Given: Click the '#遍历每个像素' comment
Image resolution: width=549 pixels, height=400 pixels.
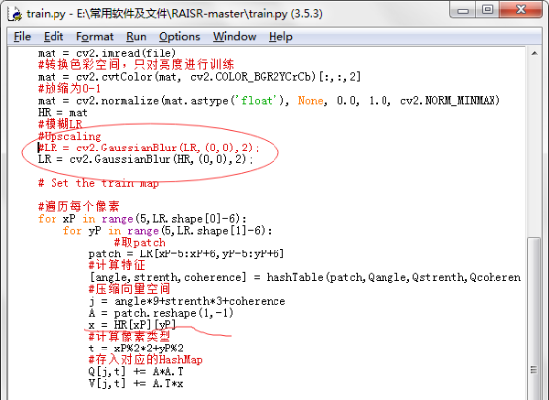Looking at the screenshot, I should 78,207.
